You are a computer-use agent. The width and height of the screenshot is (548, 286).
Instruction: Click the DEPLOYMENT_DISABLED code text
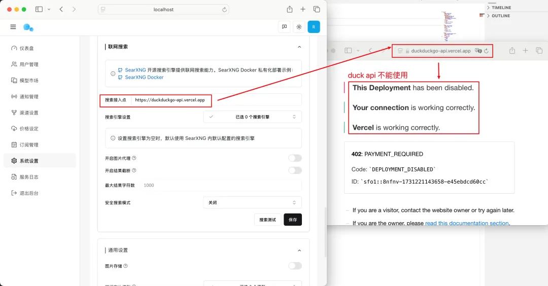(403, 169)
